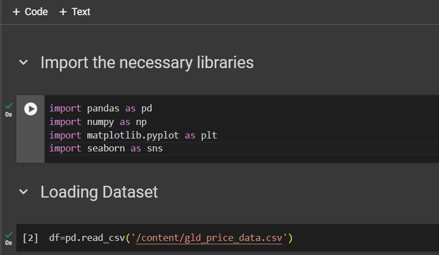439x255 pixels.
Task: Click the green checkmark beside the imports cell
Action: (8, 106)
